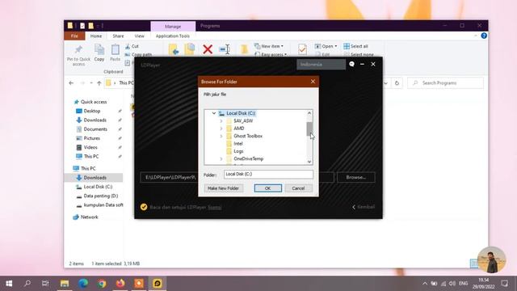Click the Cut ribbon command
The height and width of the screenshot is (291, 517).
132,46
